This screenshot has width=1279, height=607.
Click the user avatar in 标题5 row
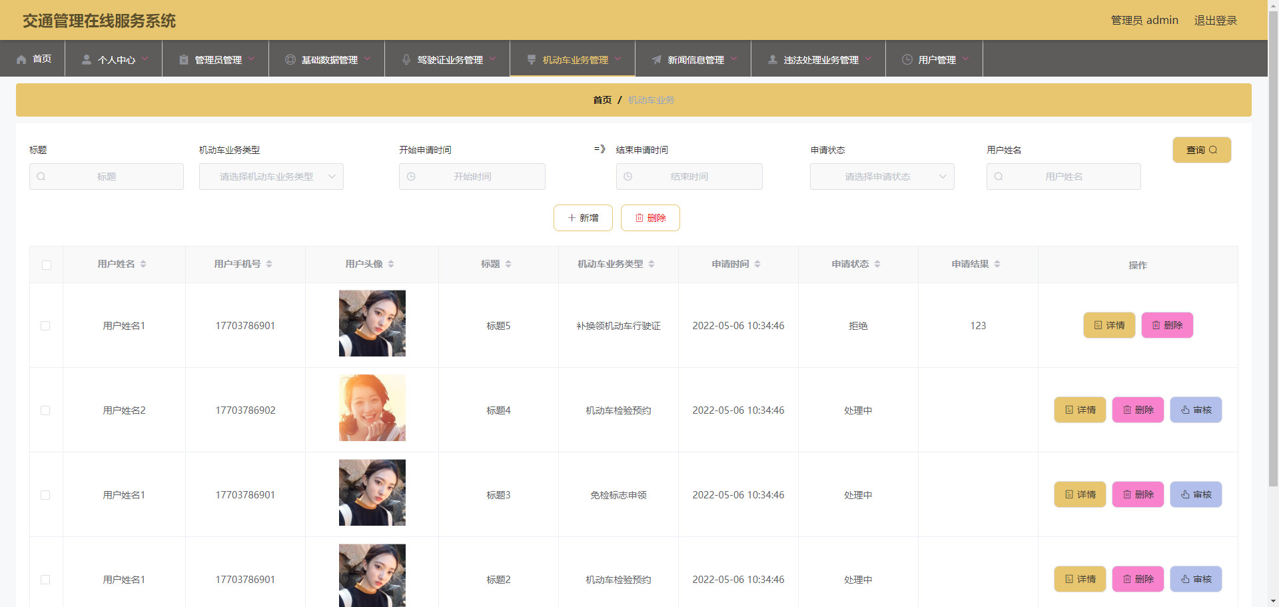[372, 323]
